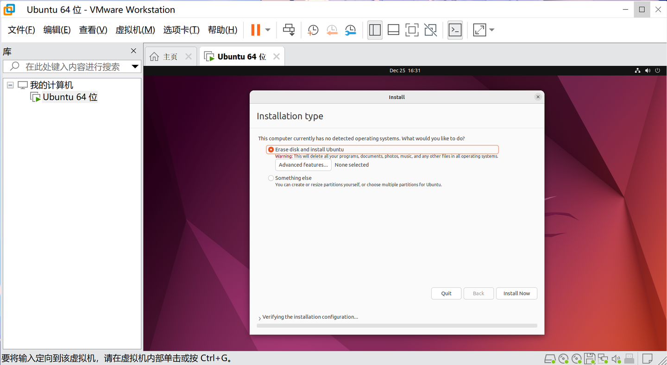Image resolution: width=667 pixels, height=365 pixels.
Task: Select Erase disk and install Ubuntu
Action: [271, 149]
